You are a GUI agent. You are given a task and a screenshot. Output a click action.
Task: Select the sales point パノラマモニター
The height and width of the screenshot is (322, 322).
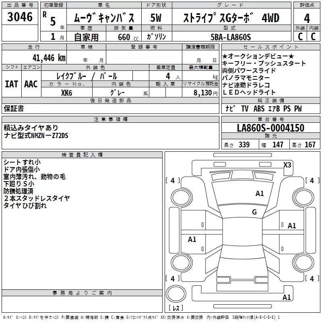click(246, 78)
